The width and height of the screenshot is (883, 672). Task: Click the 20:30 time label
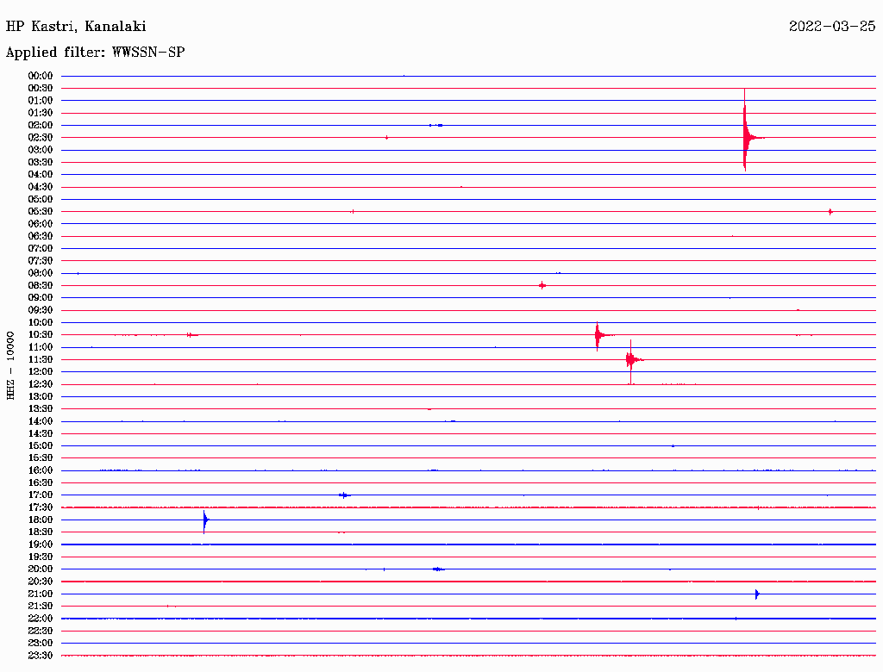41,582
